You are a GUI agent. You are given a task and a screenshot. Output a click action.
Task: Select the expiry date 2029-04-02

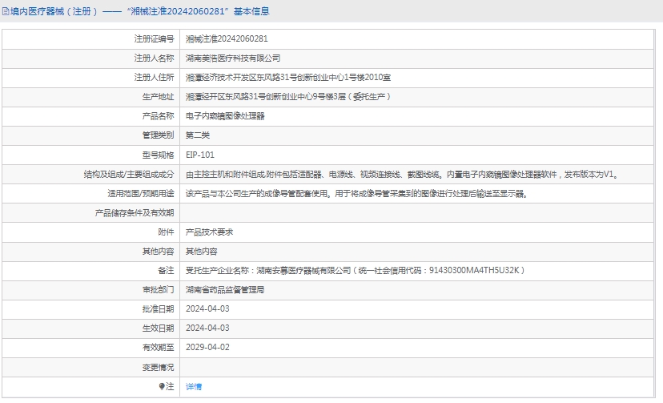point(207,347)
